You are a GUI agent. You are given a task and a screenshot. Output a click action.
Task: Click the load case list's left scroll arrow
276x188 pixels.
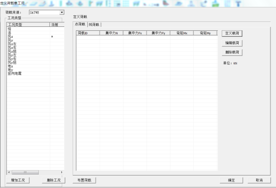tap(9, 173)
